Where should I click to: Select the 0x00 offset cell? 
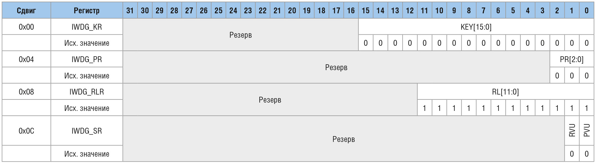[26, 27]
